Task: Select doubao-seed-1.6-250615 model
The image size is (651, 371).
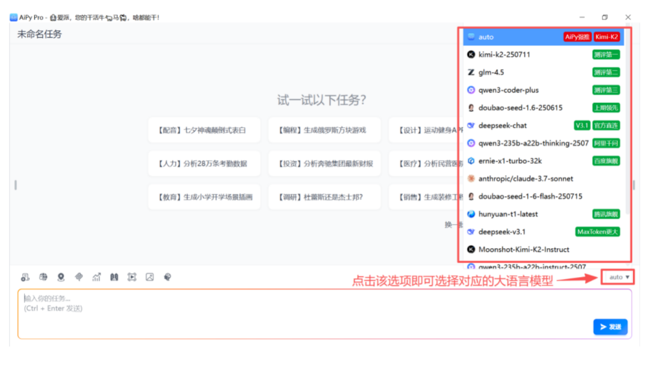Action: click(544, 108)
